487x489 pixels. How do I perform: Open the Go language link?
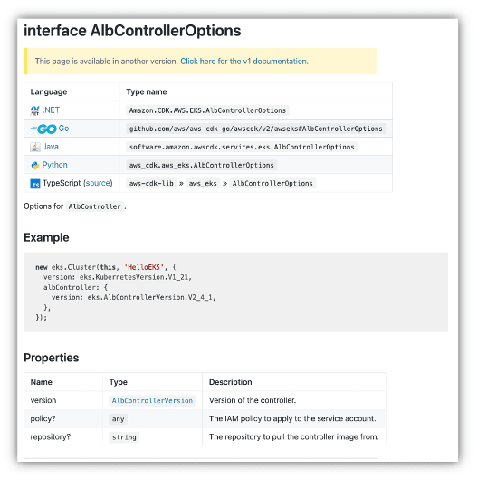[x=63, y=129]
